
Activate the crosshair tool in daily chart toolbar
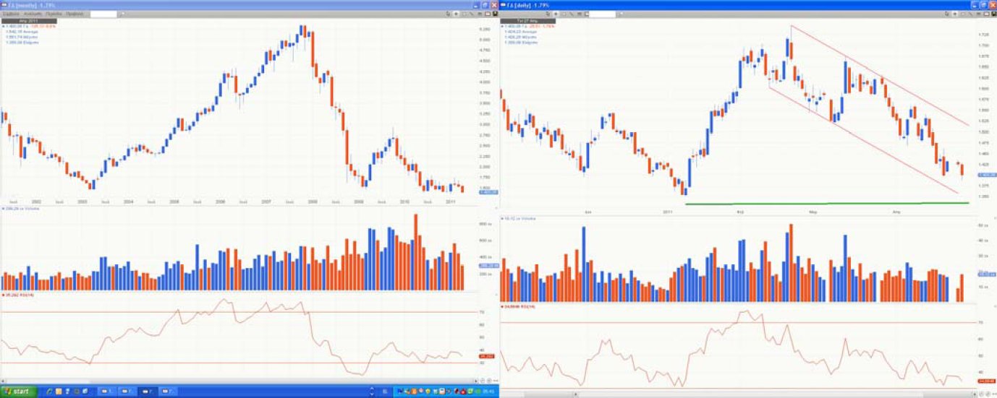pyautogui.click(x=954, y=14)
